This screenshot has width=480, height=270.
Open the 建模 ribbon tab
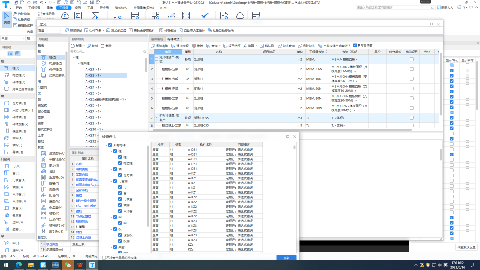pyautogui.click(x=50, y=8)
